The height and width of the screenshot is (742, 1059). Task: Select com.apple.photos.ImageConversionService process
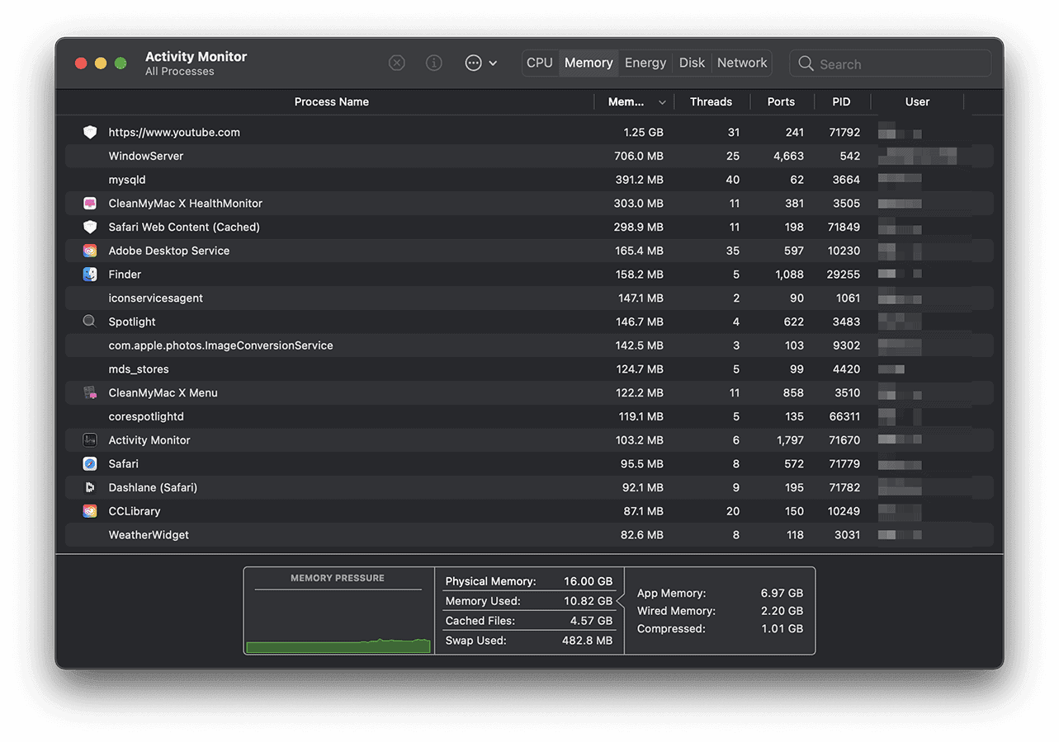[528, 345]
